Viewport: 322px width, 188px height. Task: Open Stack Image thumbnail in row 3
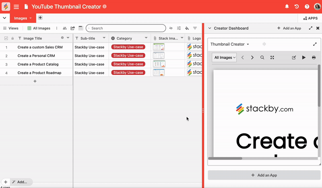(159, 64)
